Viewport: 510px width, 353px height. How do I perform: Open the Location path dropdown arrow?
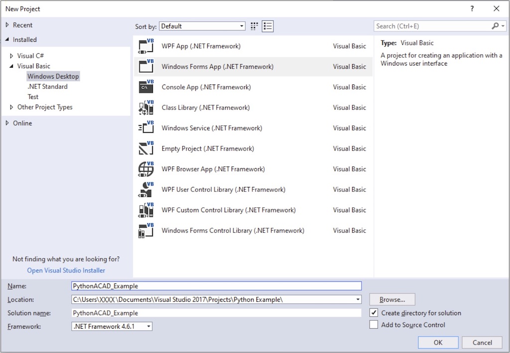pyautogui.click(x=358, y=299)
